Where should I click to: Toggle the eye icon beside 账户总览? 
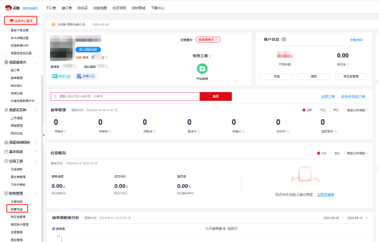(x=284, y=39)
